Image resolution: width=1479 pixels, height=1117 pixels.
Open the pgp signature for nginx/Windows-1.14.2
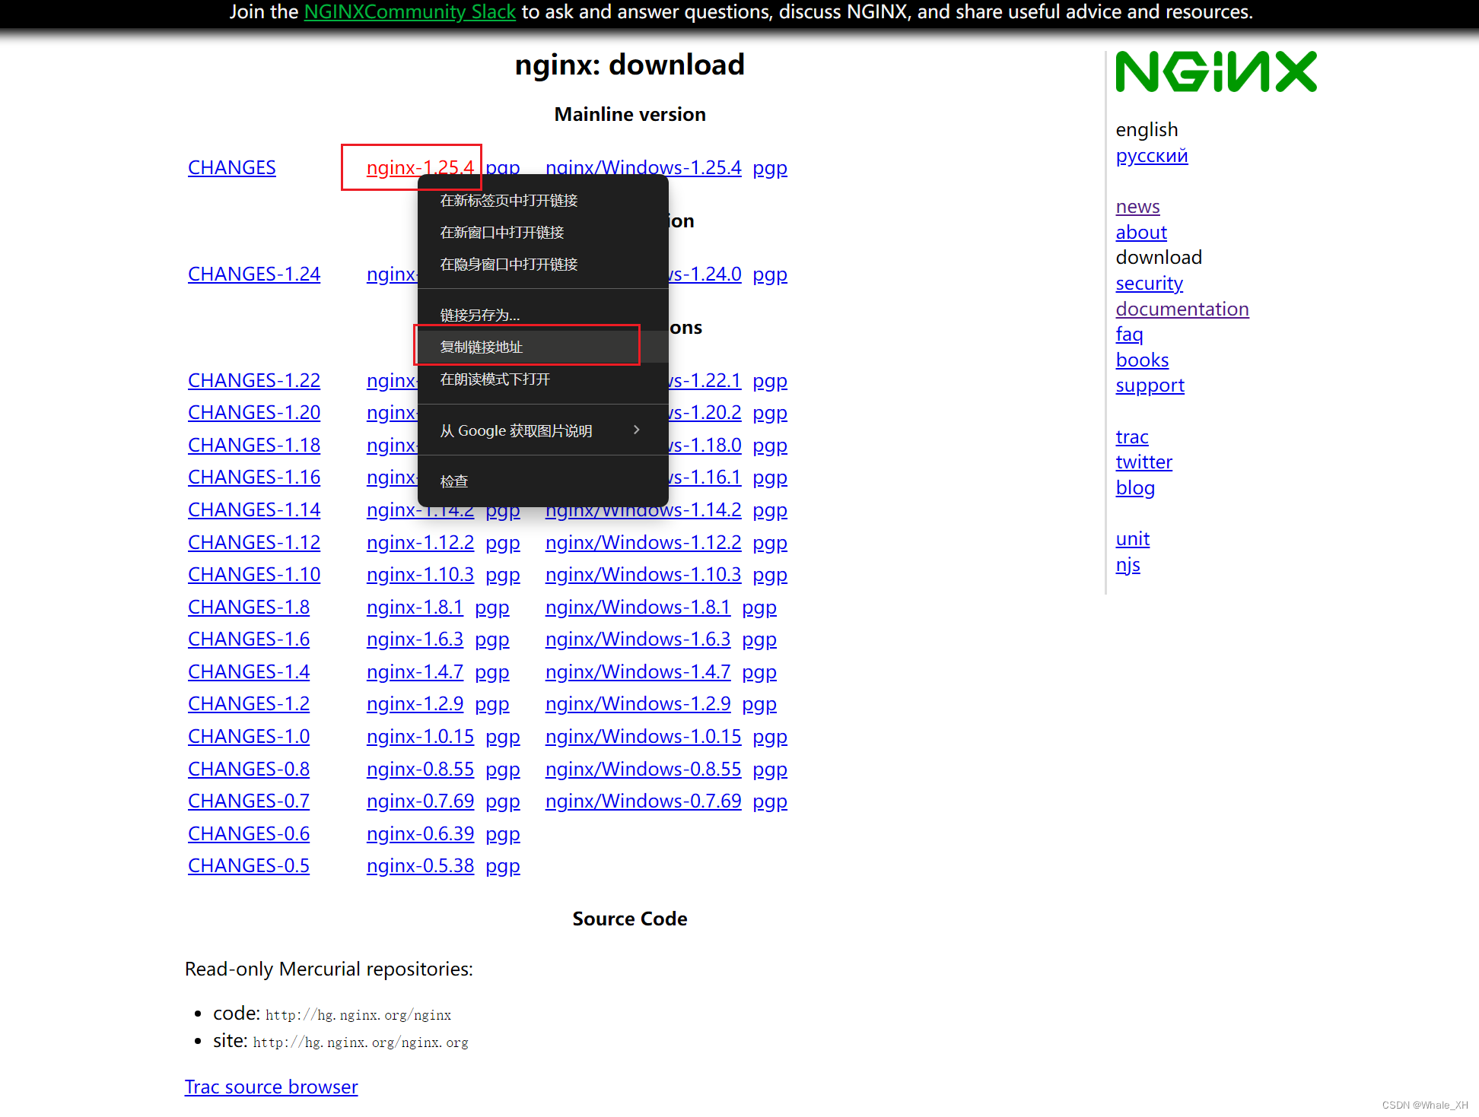pyautogui.click(x=769, y=510)
